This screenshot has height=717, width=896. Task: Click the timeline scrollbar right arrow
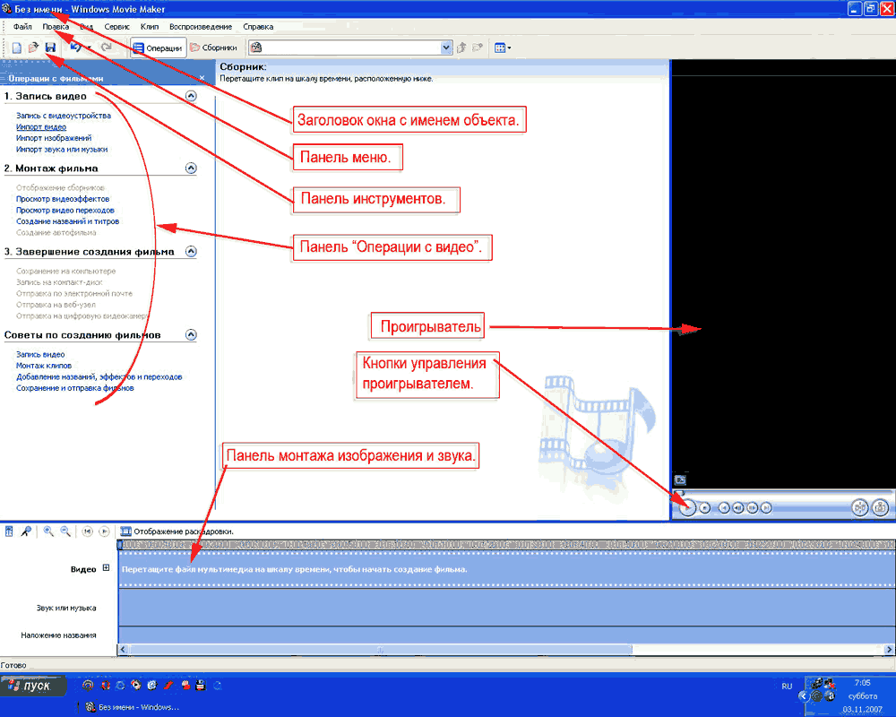click(x=889, y=650)
